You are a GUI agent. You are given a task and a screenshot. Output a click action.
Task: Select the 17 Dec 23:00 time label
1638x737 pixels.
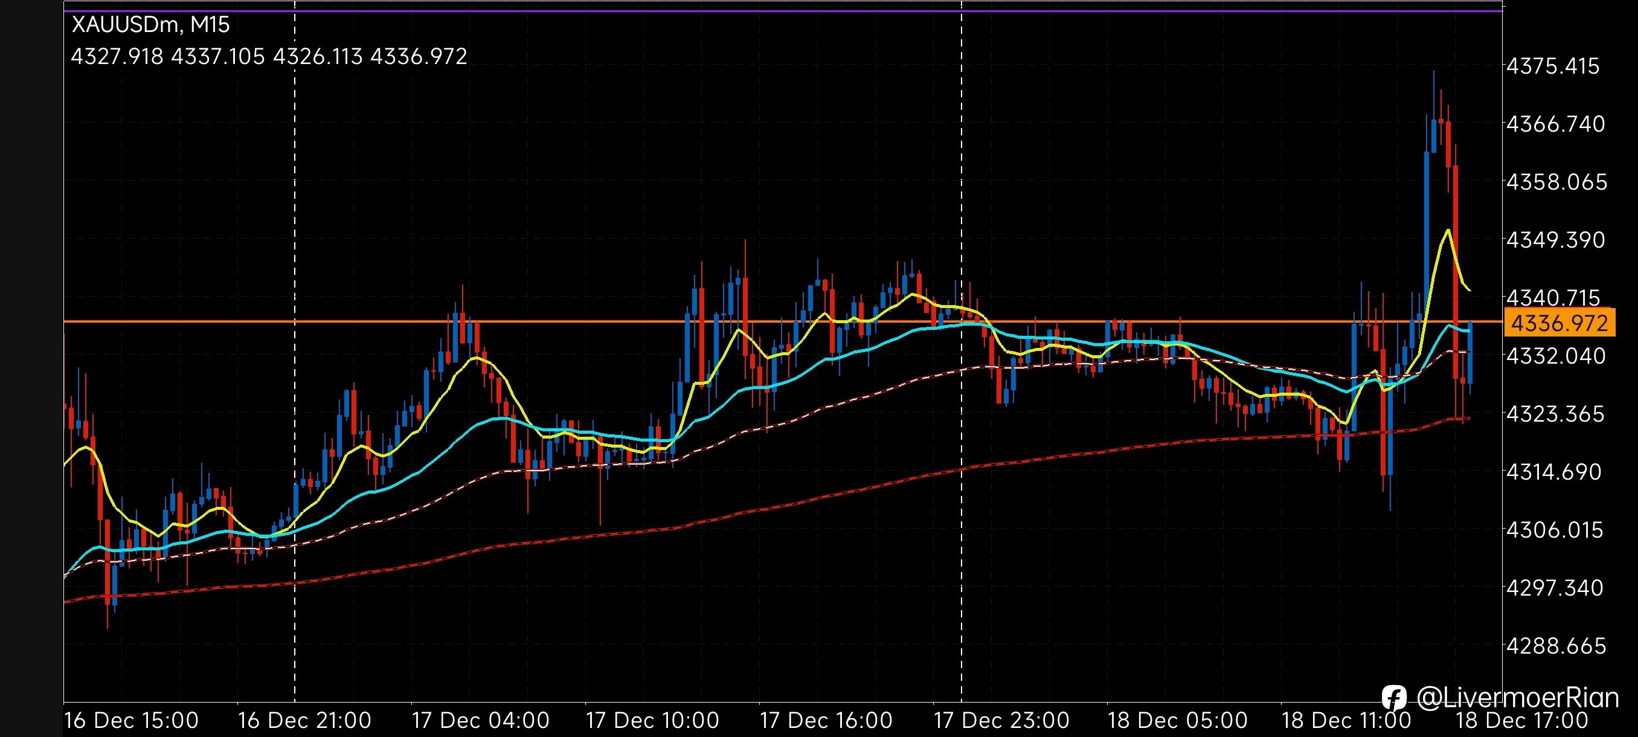coord(1001,721)
